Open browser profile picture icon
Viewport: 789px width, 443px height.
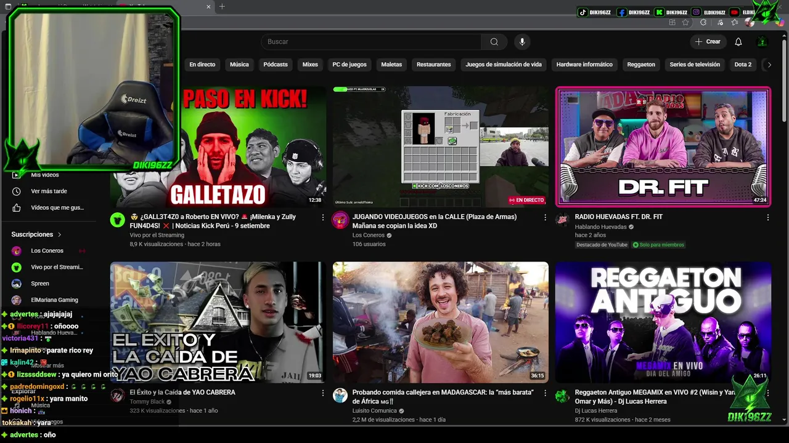click(750, 23)
